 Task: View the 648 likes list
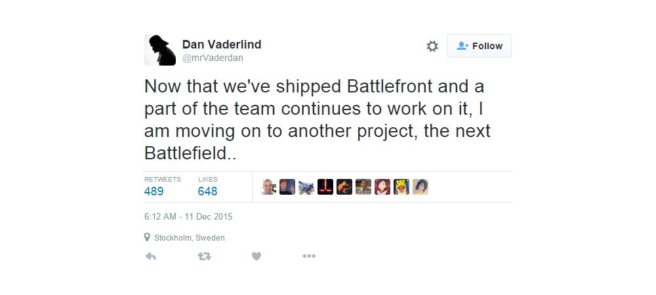(207, 191)
